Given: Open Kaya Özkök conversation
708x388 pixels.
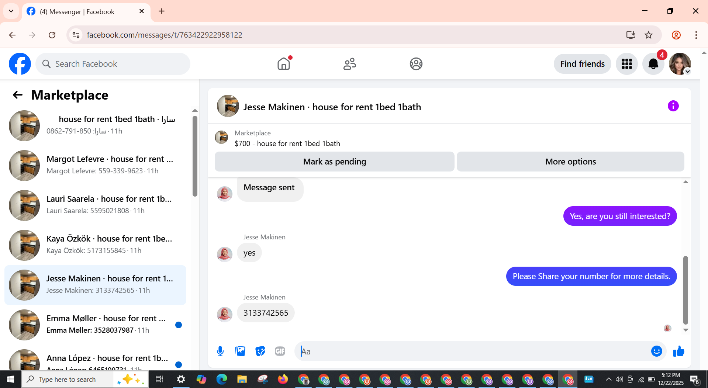Looking at the screenshot, I should (x=95, y=245).
